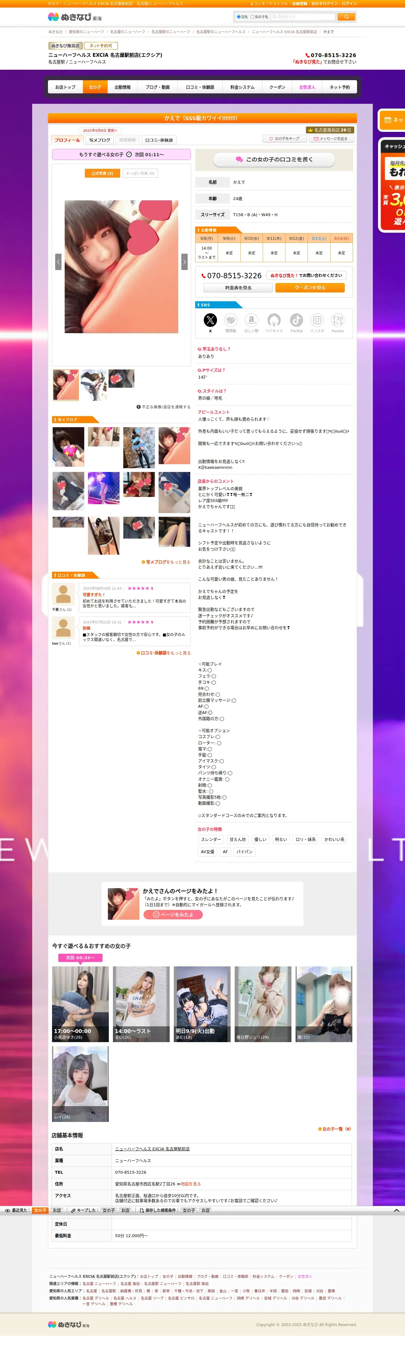Open the 質問箱 SNS icon
The height and width of the screenshot is (1345, 405).
(231, 320)
